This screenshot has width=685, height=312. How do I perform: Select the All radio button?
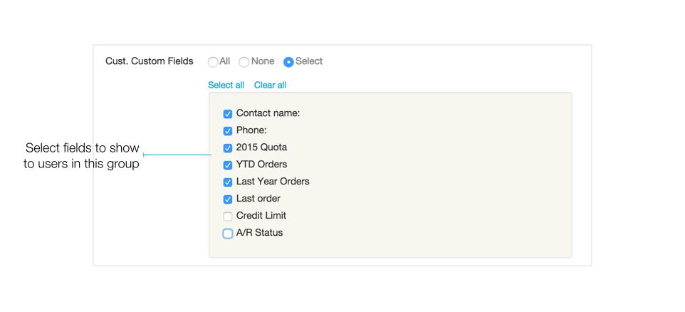click(x=213, y=62)
